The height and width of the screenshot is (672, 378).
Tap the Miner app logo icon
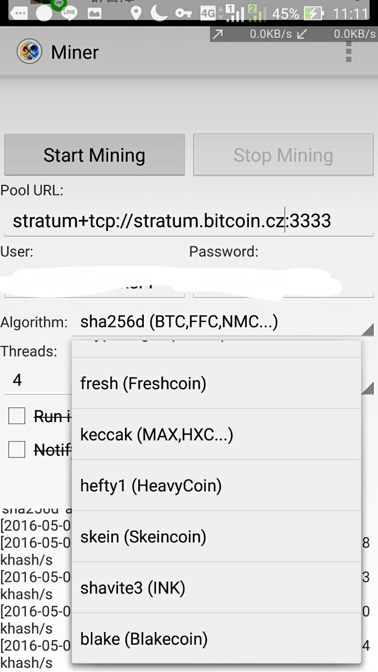(29, 52)
